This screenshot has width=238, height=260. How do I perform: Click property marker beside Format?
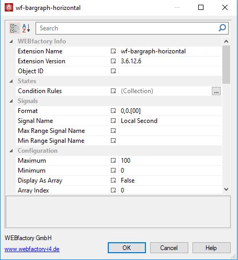[x=113, y=111]
